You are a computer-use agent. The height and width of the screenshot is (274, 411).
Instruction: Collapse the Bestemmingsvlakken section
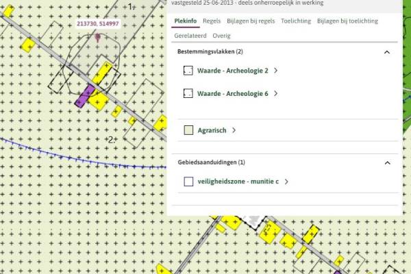click(x=387, y=52)
